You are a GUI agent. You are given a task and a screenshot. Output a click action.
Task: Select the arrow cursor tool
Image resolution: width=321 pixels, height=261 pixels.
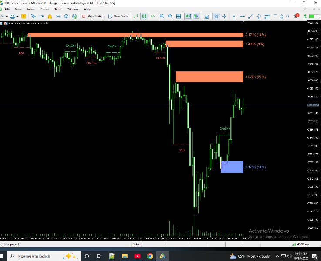[216, 17]
